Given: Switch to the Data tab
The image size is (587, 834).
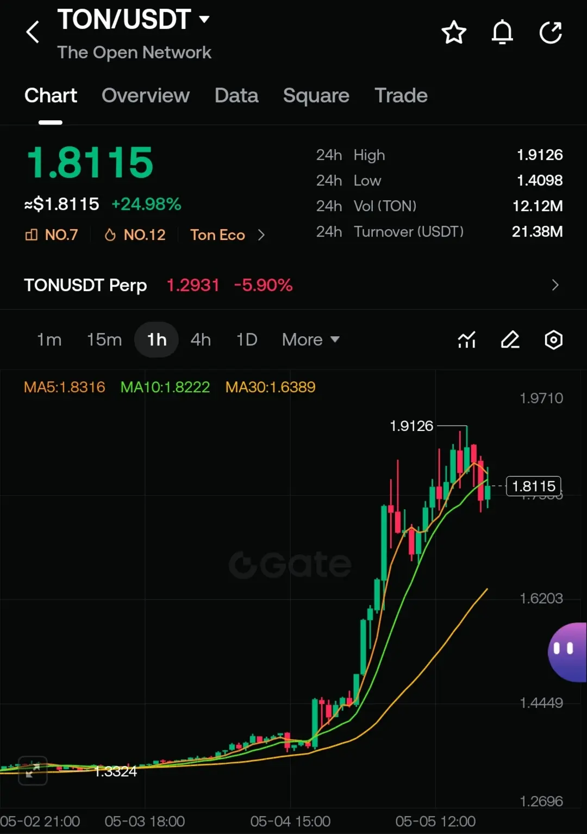Looking at the screenshot, I should tap(236, 96).
